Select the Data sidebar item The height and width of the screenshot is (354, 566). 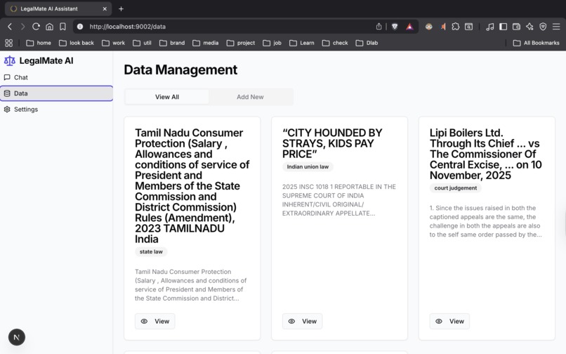coord(56,93)
